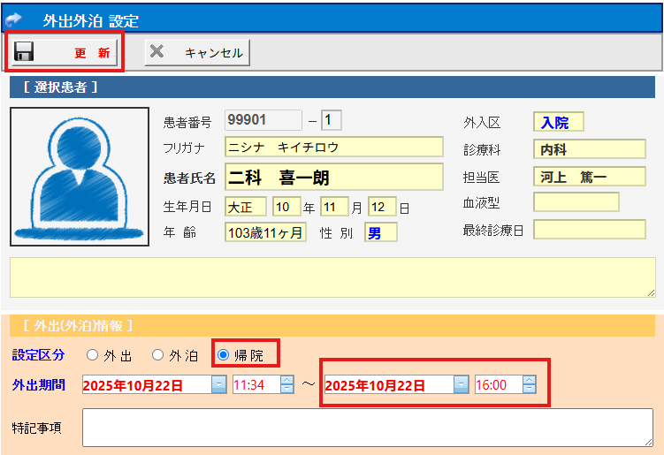This screenshot has width=664, height=455.
Task: Click the フリガナ input field
Action: (x=333, y=147)
